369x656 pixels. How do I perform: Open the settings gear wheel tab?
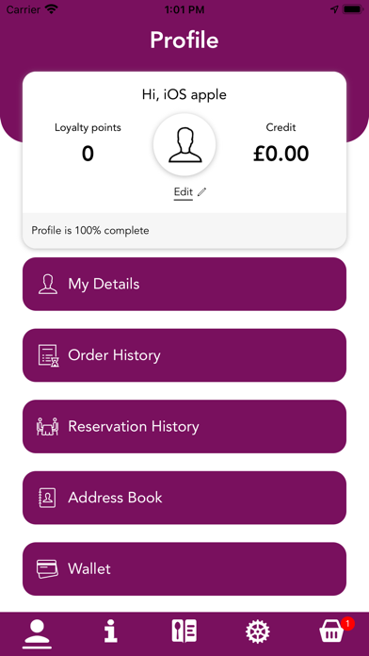[x=257, y=631]
